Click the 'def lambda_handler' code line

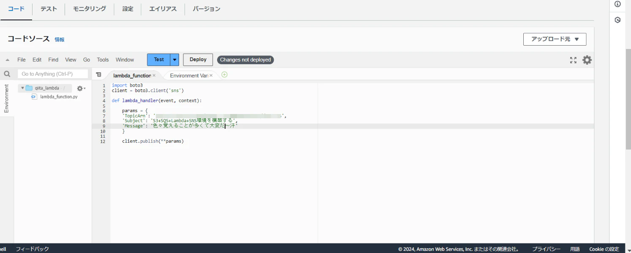(157, 101)
